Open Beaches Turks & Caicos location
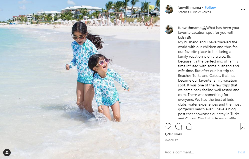This screenshot has width=249, height=159. pyautogui.click(x=194, y=12)
